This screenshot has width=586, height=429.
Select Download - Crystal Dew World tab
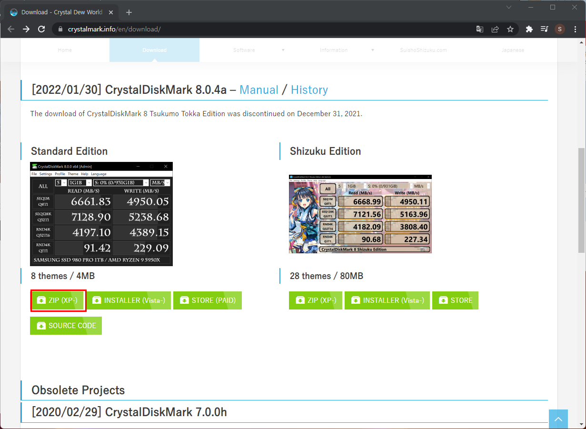[61, 12]
